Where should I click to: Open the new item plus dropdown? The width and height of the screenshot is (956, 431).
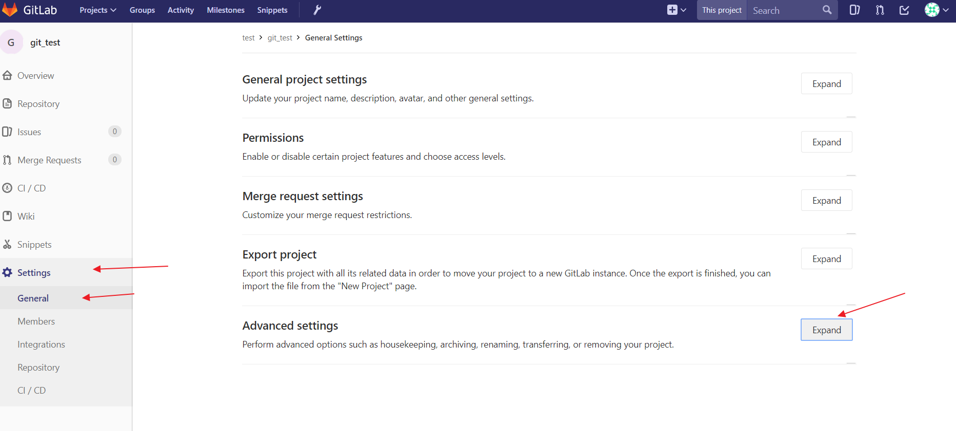point(676,10)
